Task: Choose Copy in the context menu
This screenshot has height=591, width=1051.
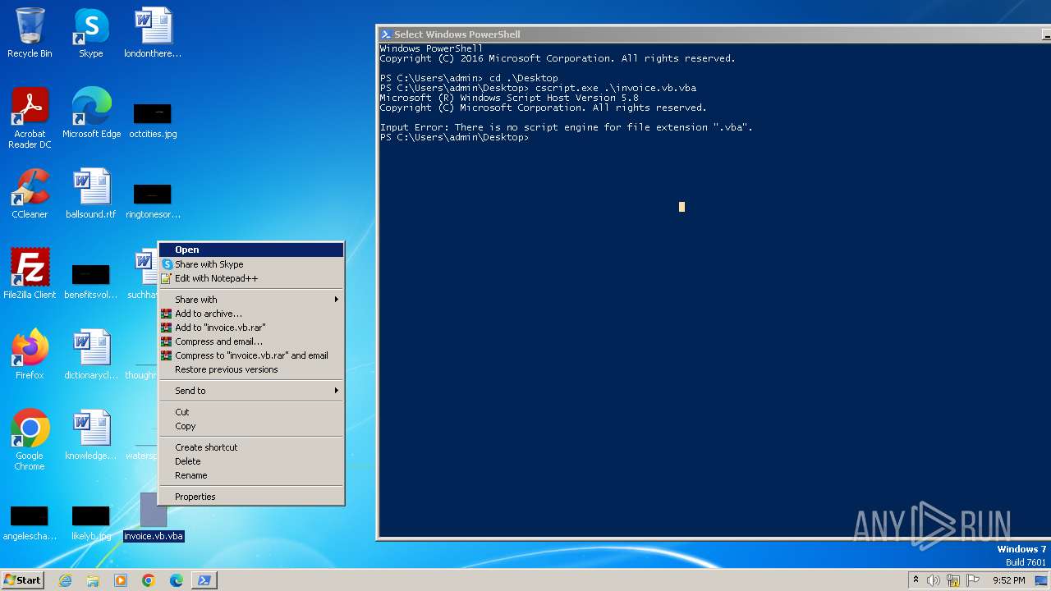Action: pyautogui.click(x=251, y=426)
